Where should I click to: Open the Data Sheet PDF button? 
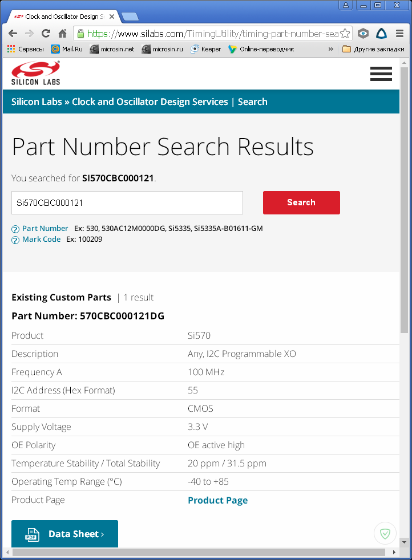tap(64, 534)
